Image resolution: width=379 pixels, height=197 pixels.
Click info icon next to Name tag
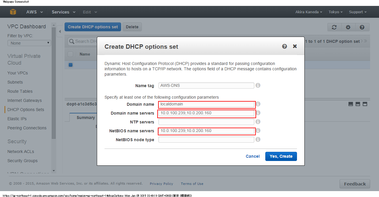258,85
